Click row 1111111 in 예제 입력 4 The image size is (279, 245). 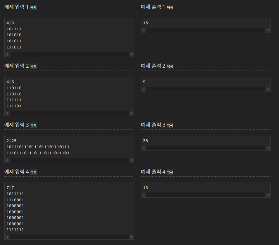pyautogui.click(x=15, y=230)
